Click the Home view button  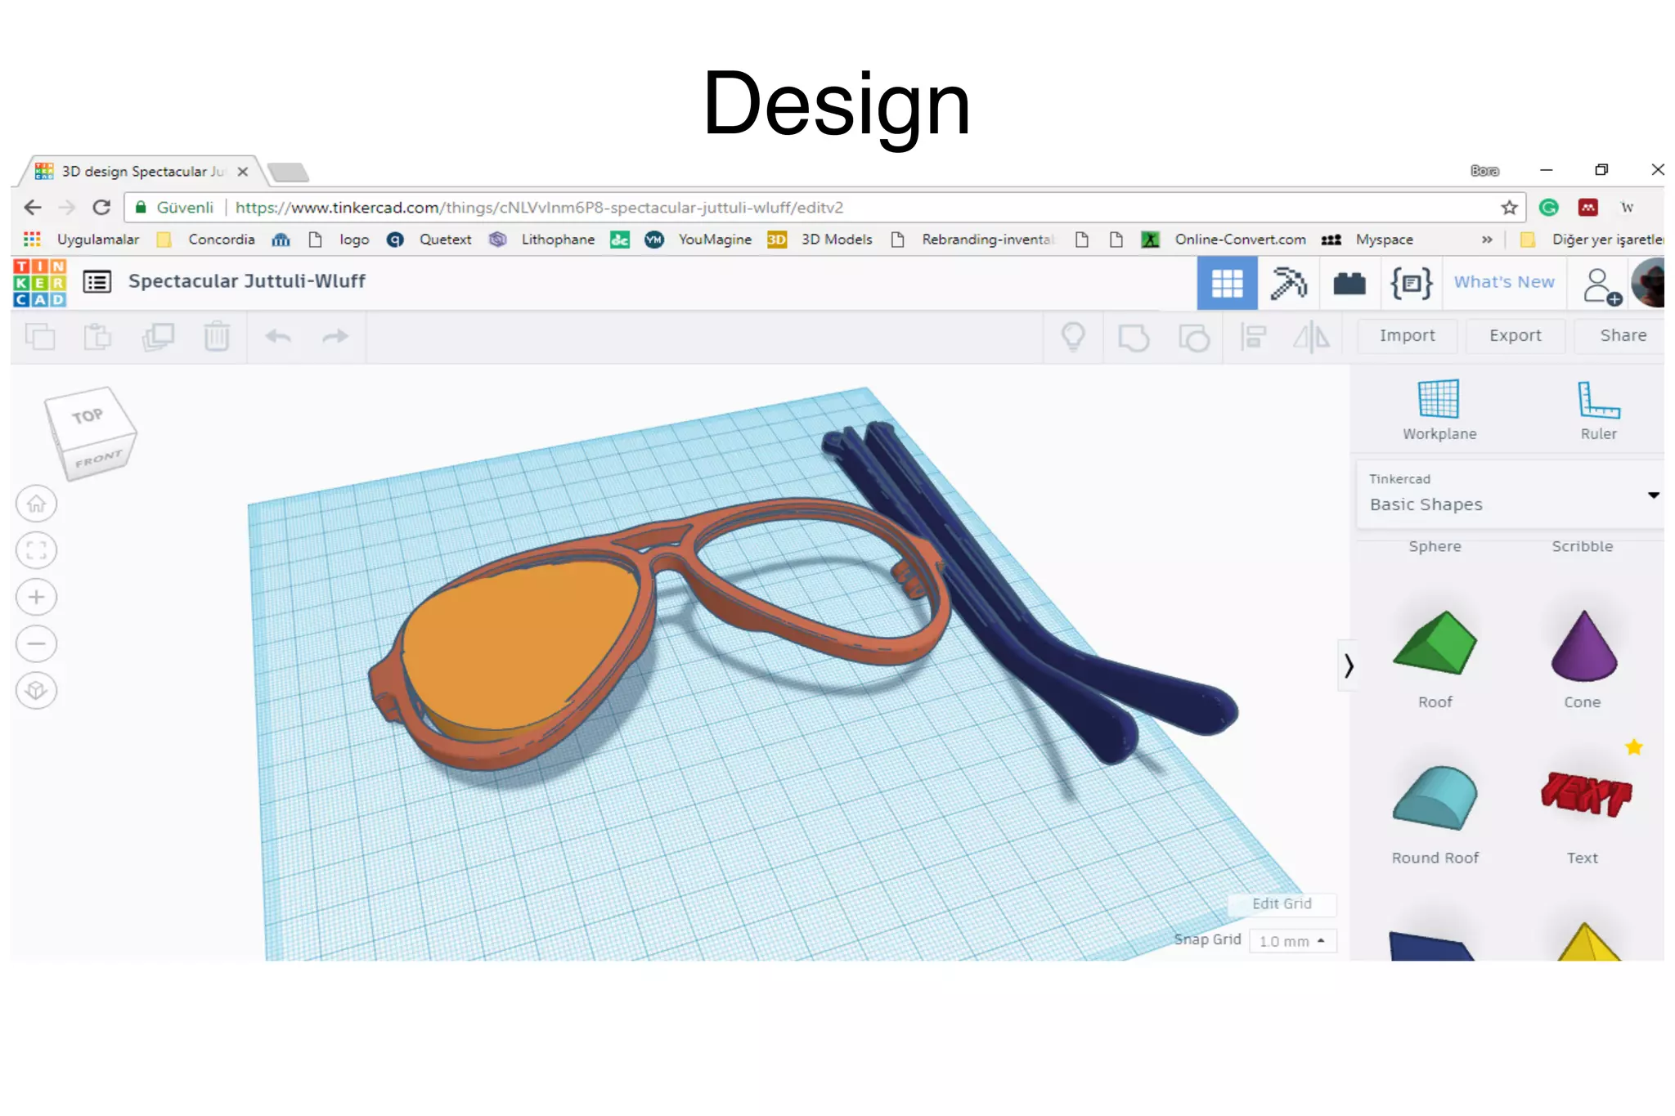[x=37, y=504]
